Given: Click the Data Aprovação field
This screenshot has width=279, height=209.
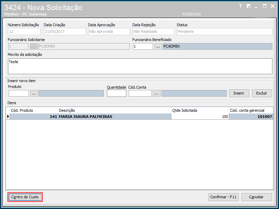Looking at the screenshot, I should point(109,31).
